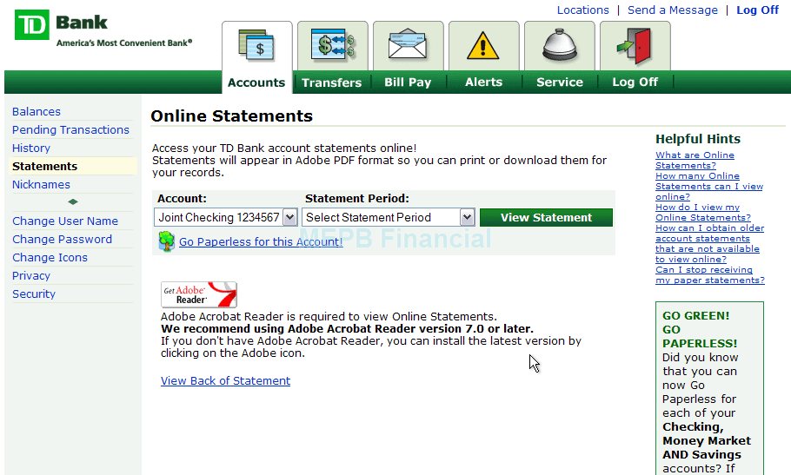Click Go Paperless for this Account link
Image resolution: width=791 pixels, height=475 pixels.
point(261,241)
